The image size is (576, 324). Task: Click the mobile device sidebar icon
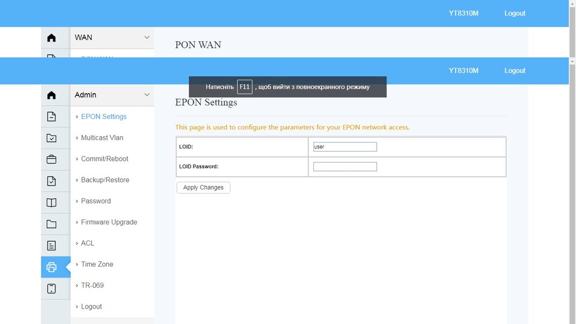[x=51, y=288]
